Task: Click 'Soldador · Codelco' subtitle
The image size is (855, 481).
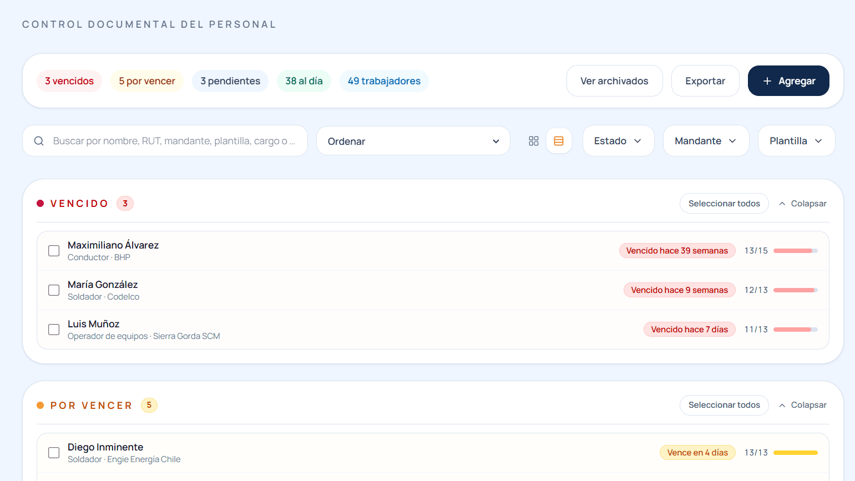Action: [x=103, y=297]
